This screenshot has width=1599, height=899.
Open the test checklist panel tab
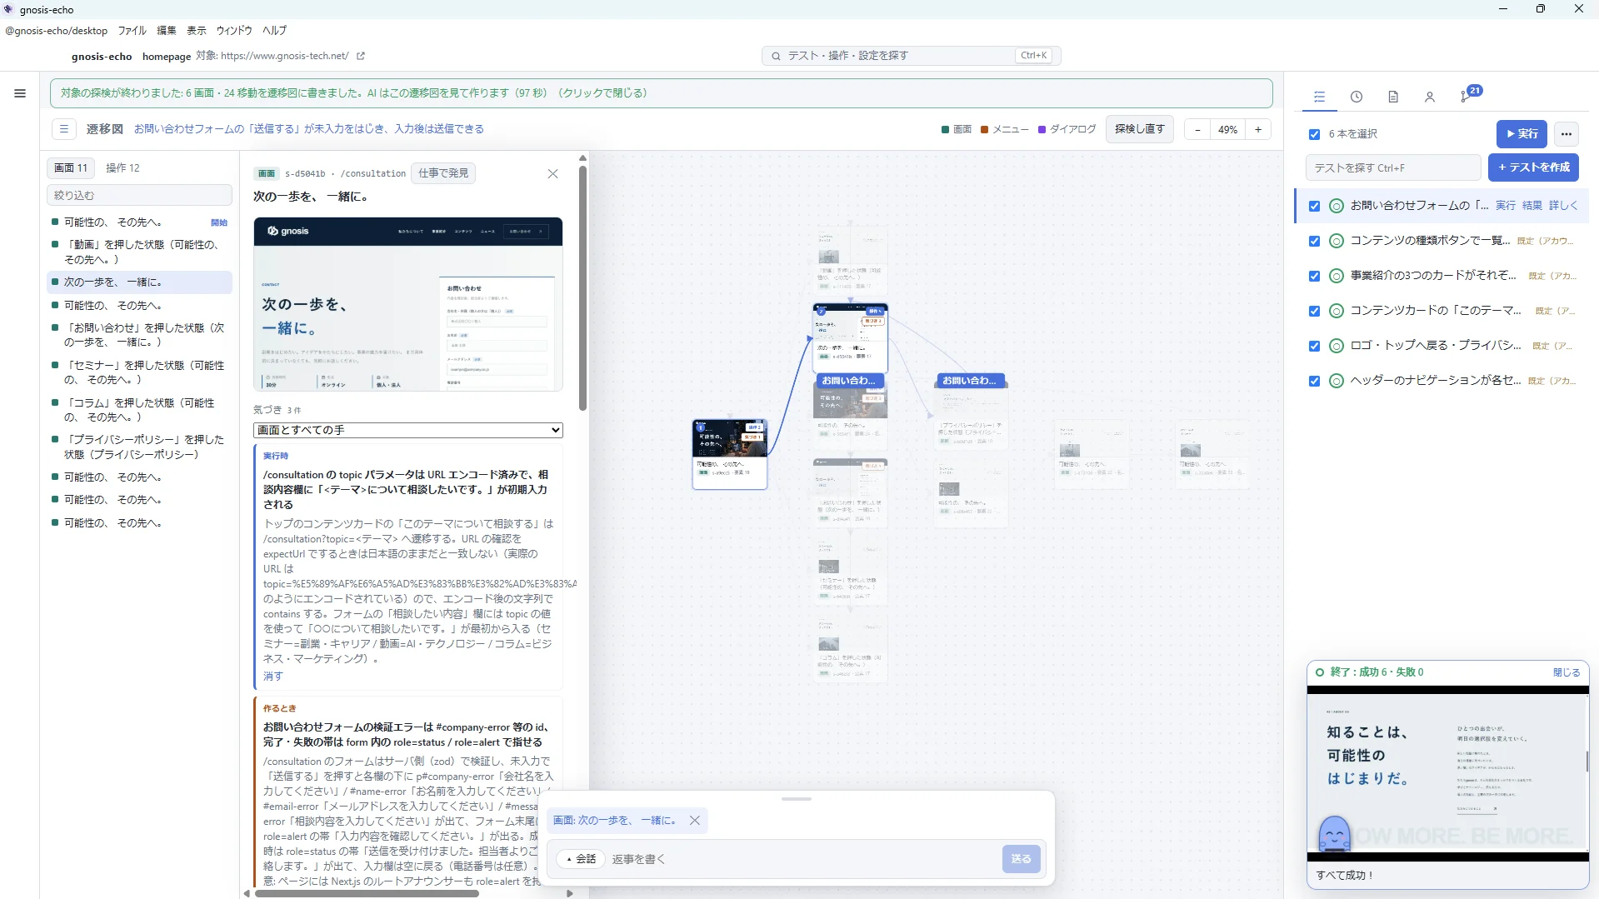(x=1319, y=97)
